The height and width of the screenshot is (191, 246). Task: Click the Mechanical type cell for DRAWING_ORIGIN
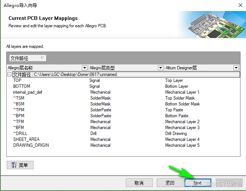[100, 145]
